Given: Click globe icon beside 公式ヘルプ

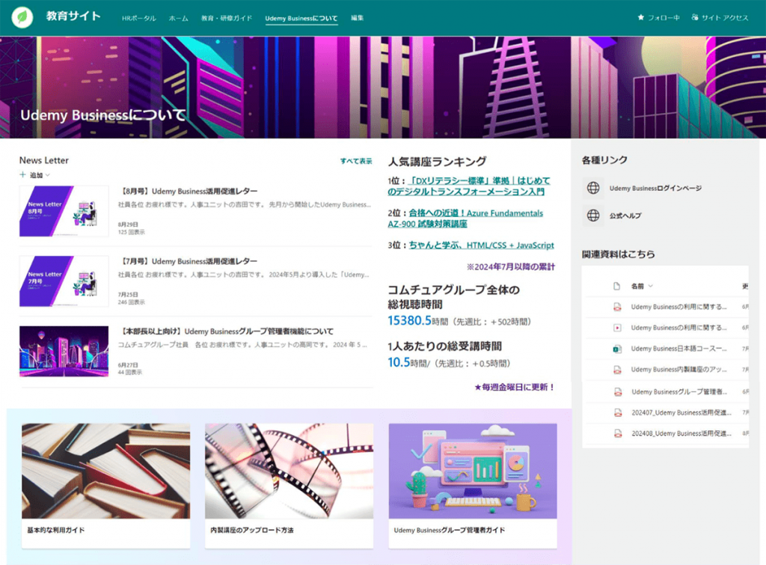Looking at the screenshot, I should pyautogui.click(x=593, y=215).
